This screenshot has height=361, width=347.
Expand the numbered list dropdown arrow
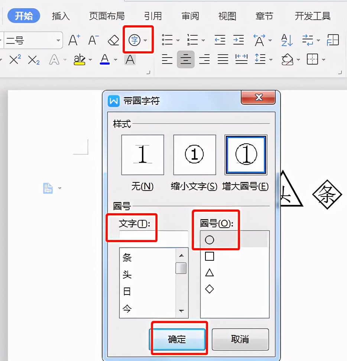click(x=203, y=40)
